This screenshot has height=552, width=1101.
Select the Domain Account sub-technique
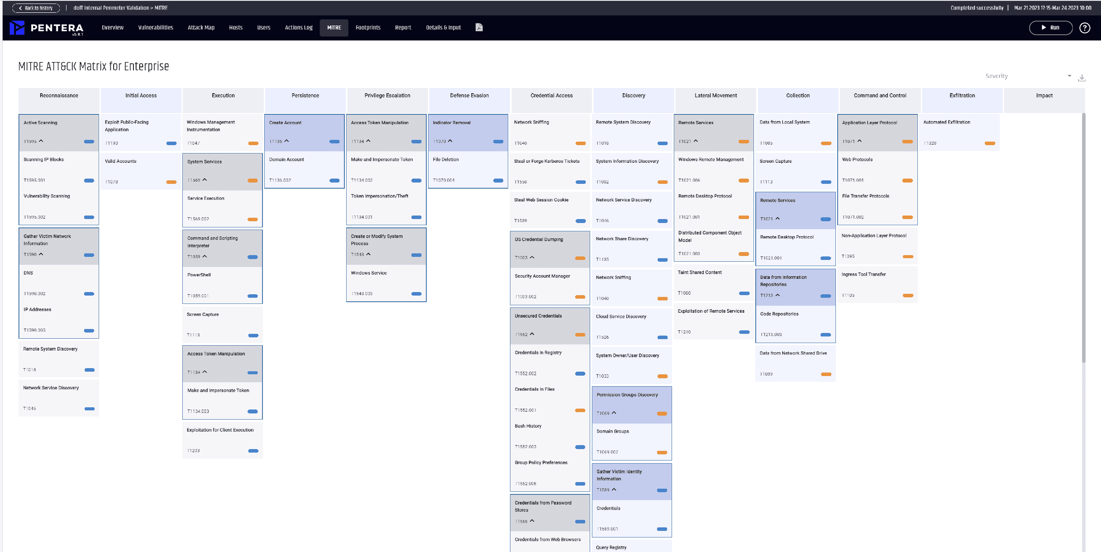(x=304, y=170)
